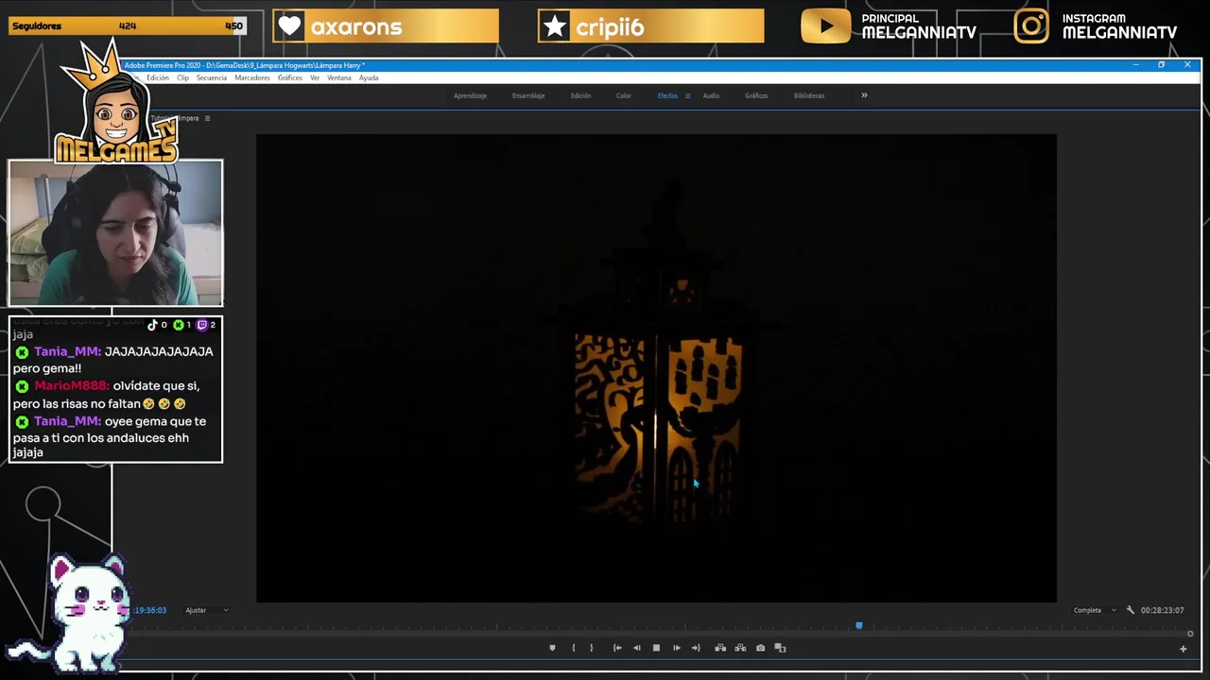Click the lamp video preview frame
This screenshot has width=1210, height=680.
pos(656,367)
